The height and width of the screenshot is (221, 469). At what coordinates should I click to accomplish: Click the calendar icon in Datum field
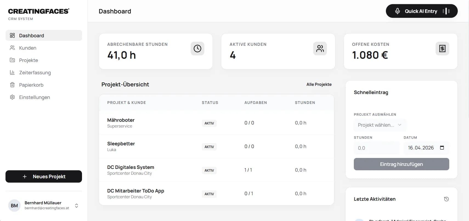442,148
